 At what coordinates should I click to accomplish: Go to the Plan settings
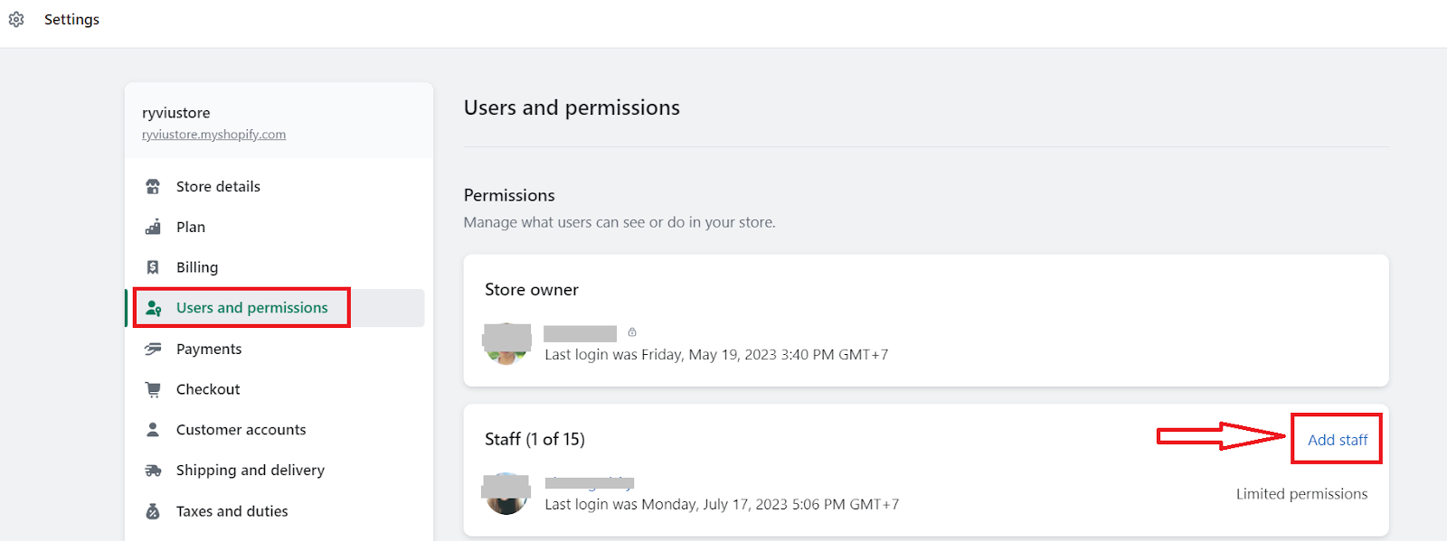191,227
